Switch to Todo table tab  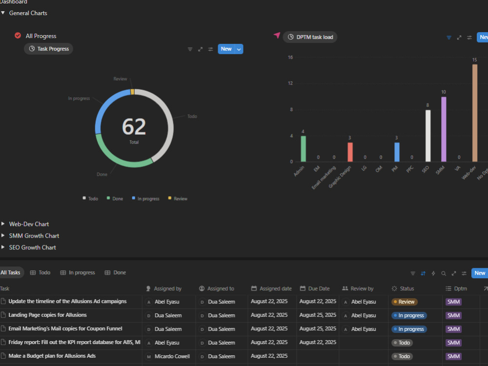pyautogui.click(x=40, y=273)
